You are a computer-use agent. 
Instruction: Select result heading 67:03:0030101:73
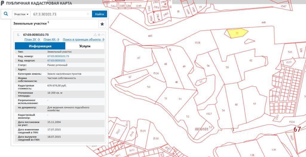click(36, 35)
